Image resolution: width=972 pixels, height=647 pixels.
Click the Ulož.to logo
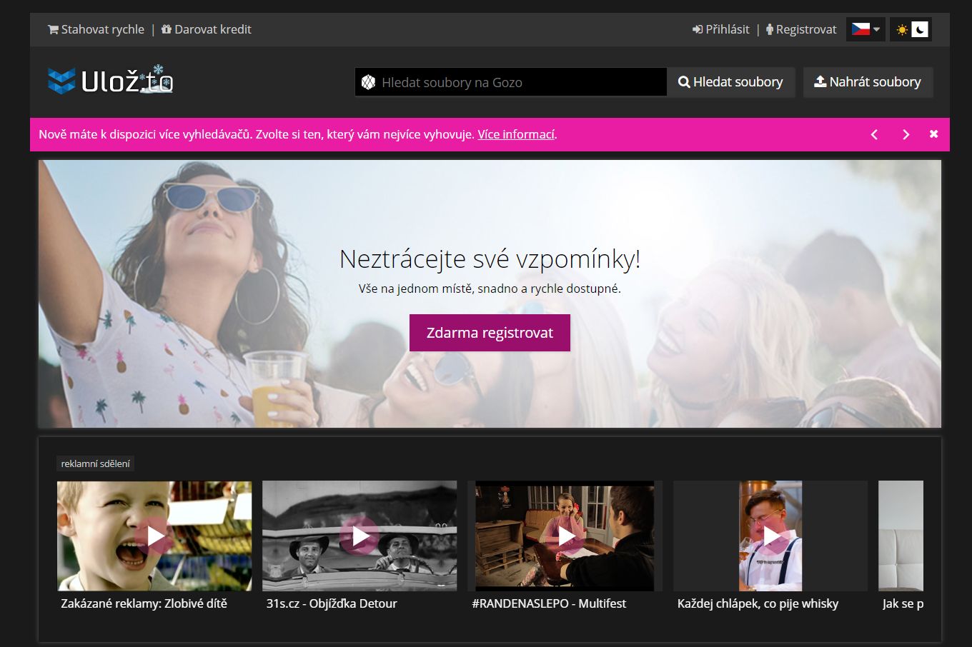coord(110,81)
